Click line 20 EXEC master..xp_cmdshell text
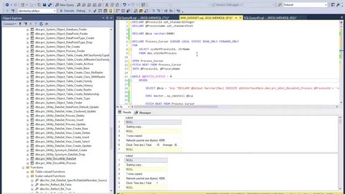 [x=169, y=96]
